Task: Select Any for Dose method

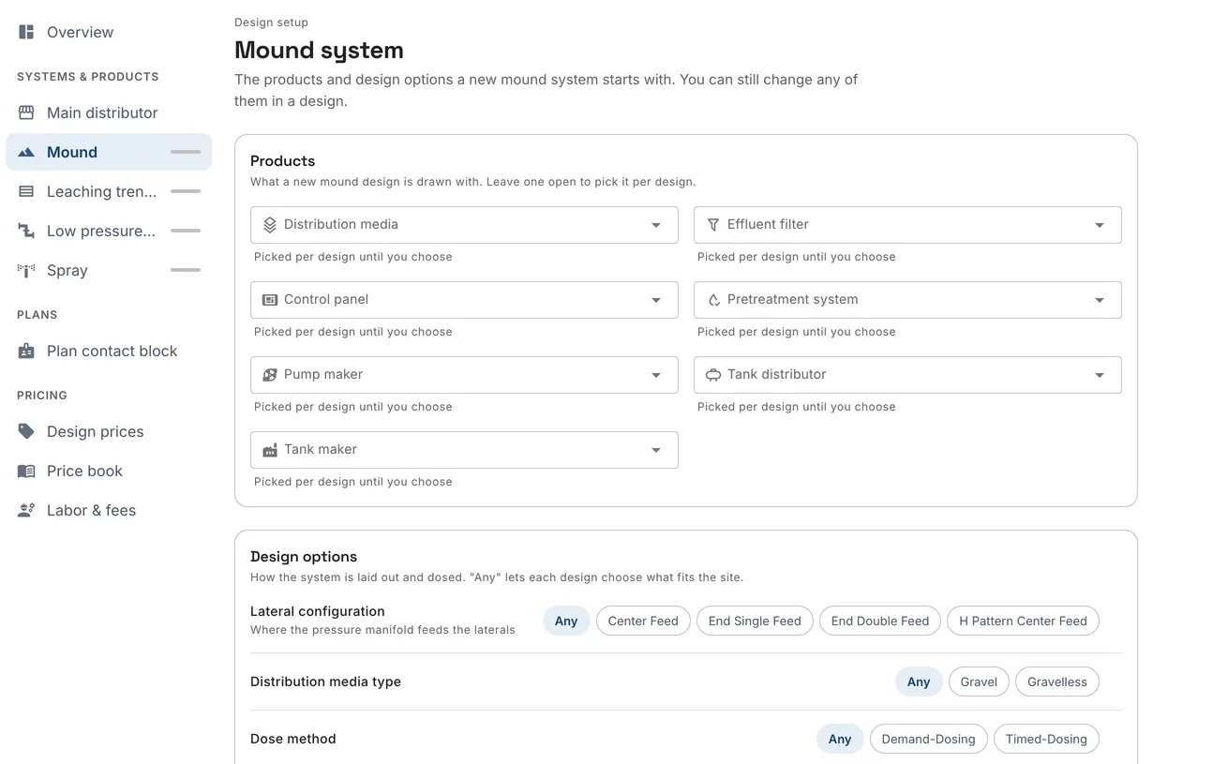Action: 840,739
